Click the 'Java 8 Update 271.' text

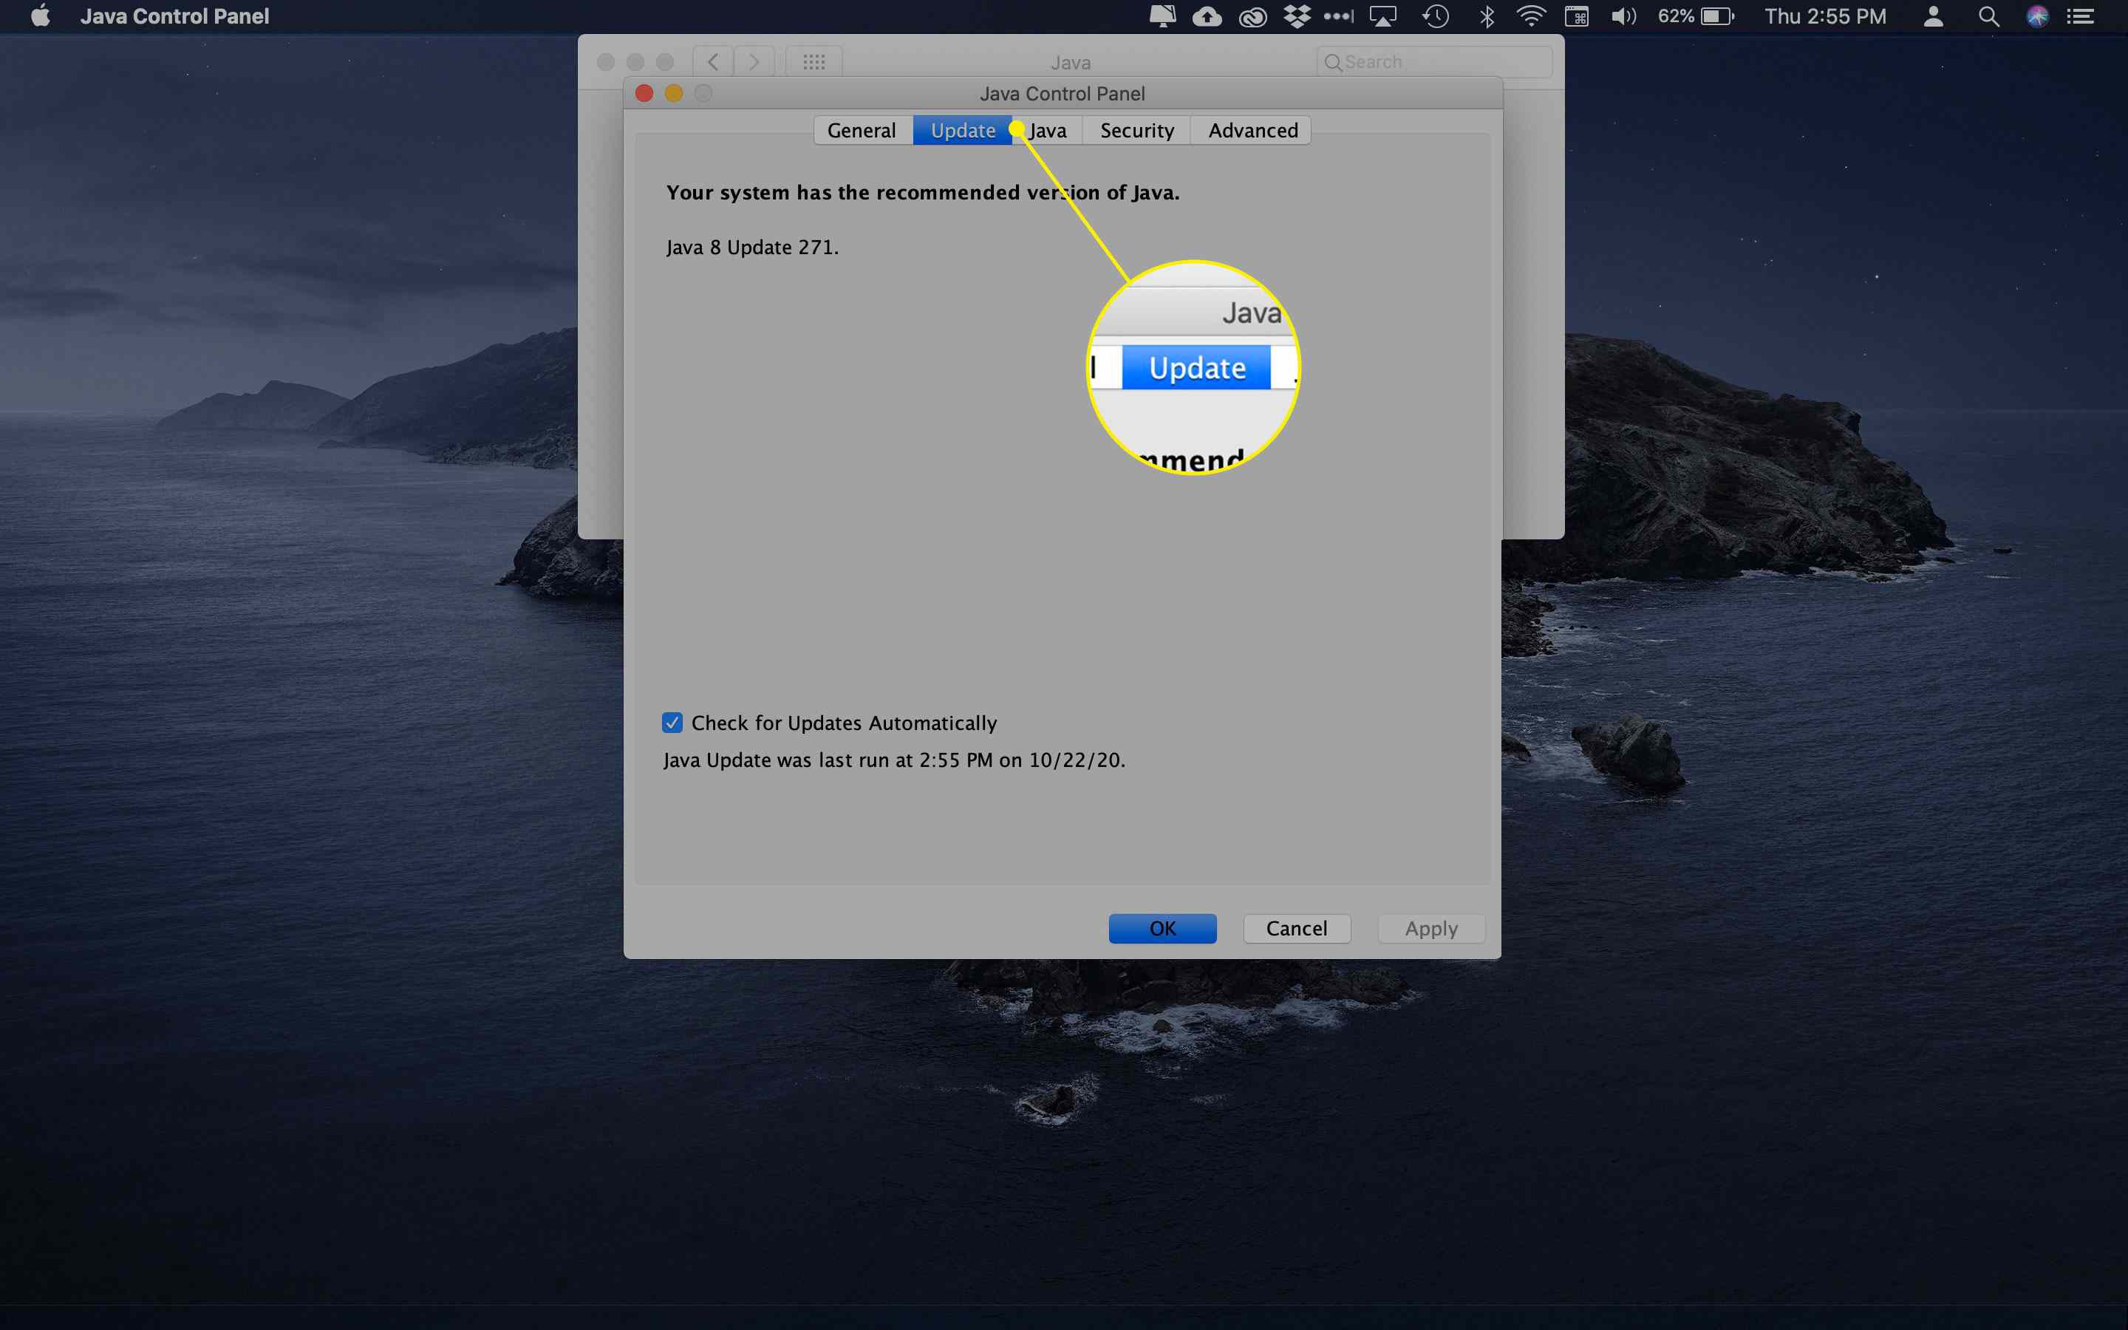(x=753, y=248)
